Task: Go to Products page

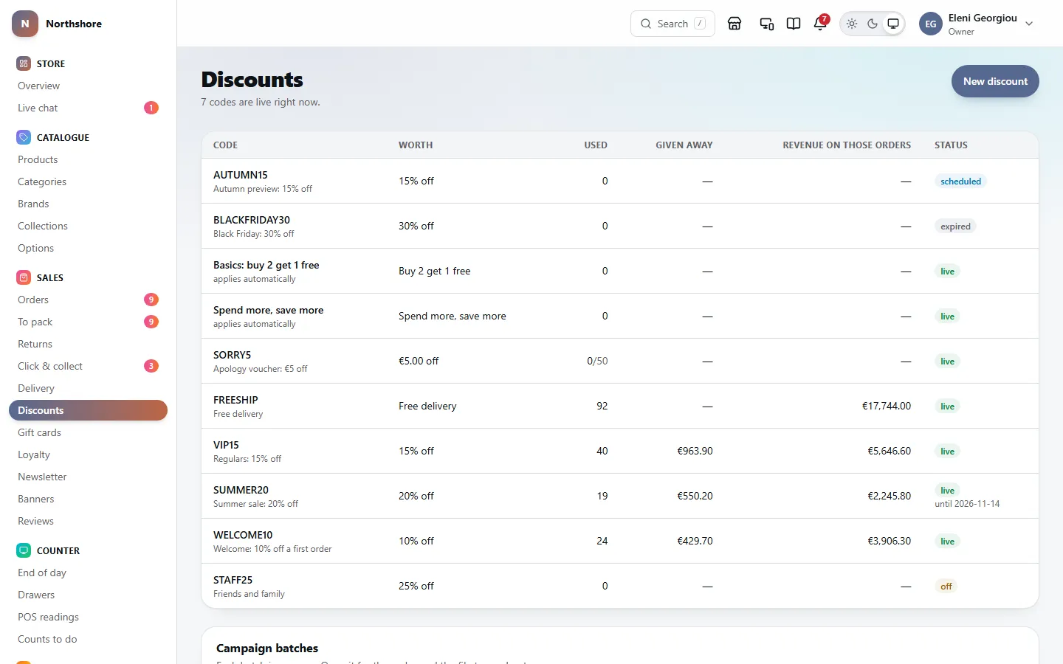Action: point(88,159)
